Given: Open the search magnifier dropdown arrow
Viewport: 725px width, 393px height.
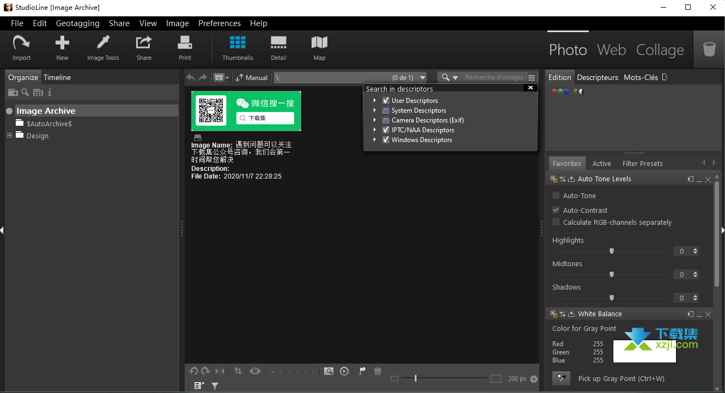Looking at the screenshot, I should (455, 78).
